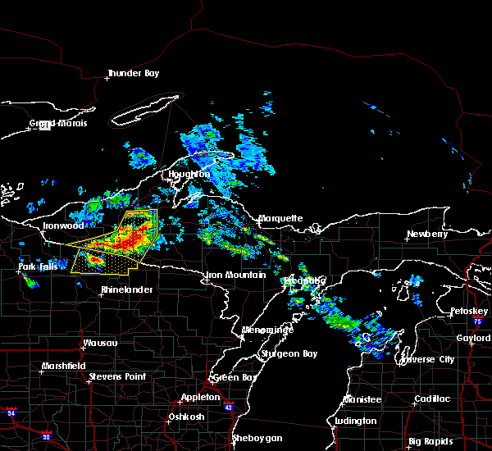Click the Stevens Point label
This screenshot has height=451, width=492.
[x=117, y=376]
